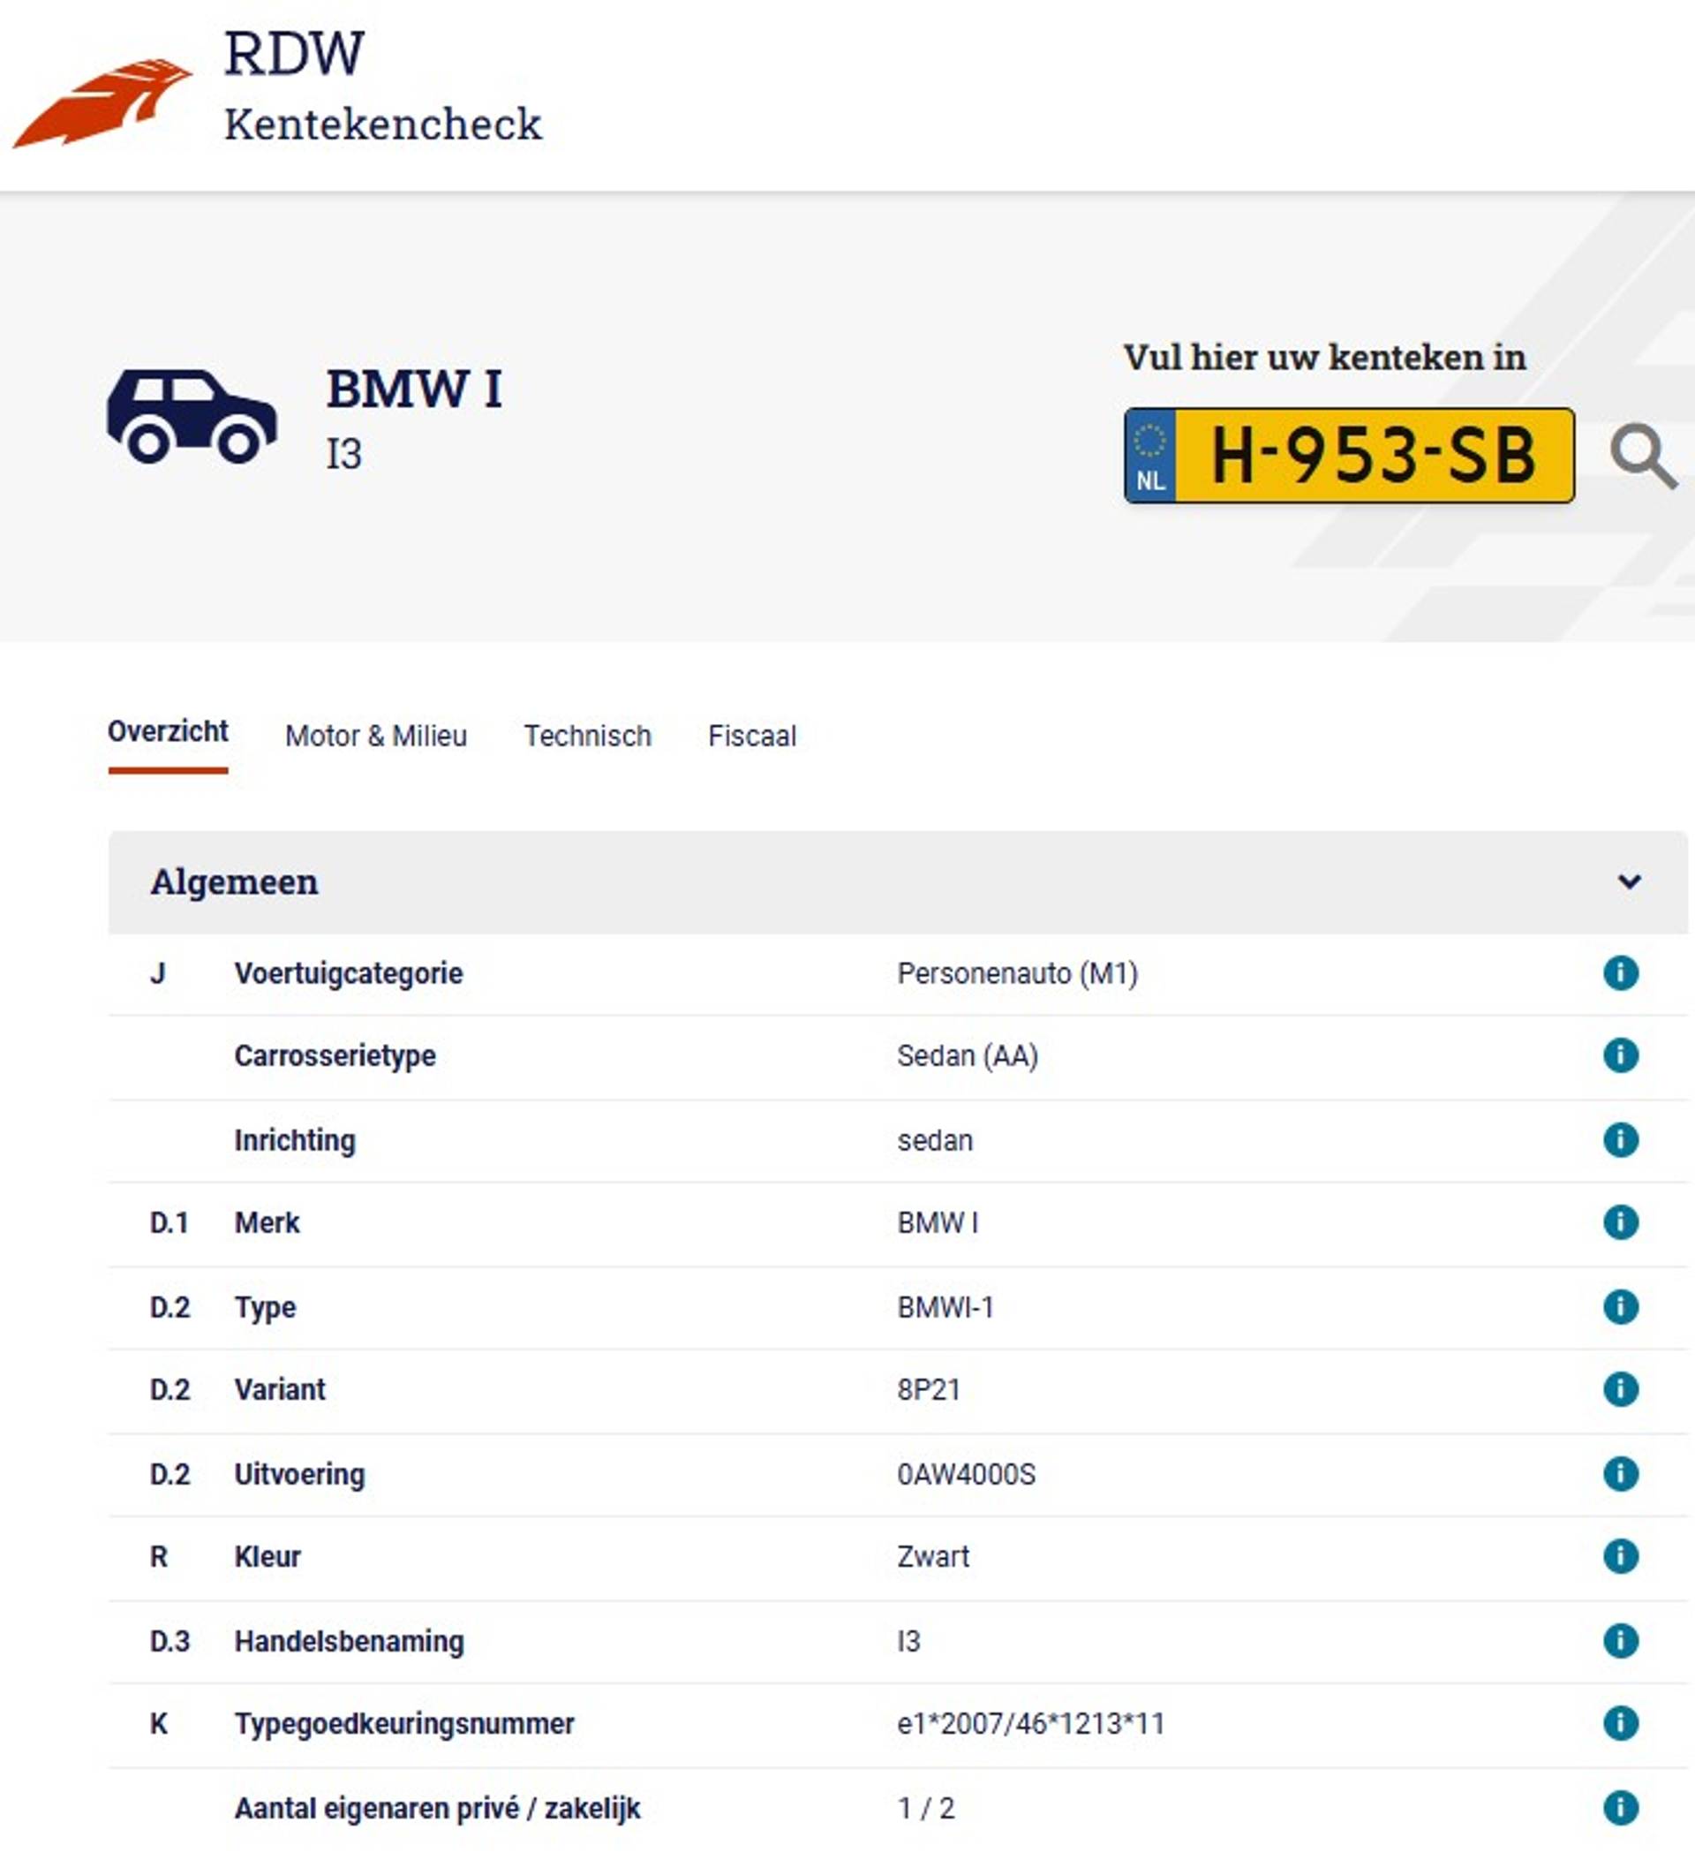The width and height of the screenshot is (1695, 1860).
Task: Go to the Fiscaal tab
Action: [x=751, y=737]
